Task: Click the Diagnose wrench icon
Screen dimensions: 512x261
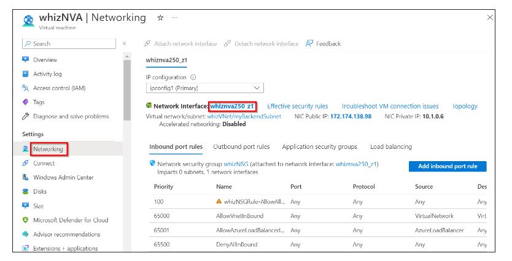Action: click(x=25, y=116)
